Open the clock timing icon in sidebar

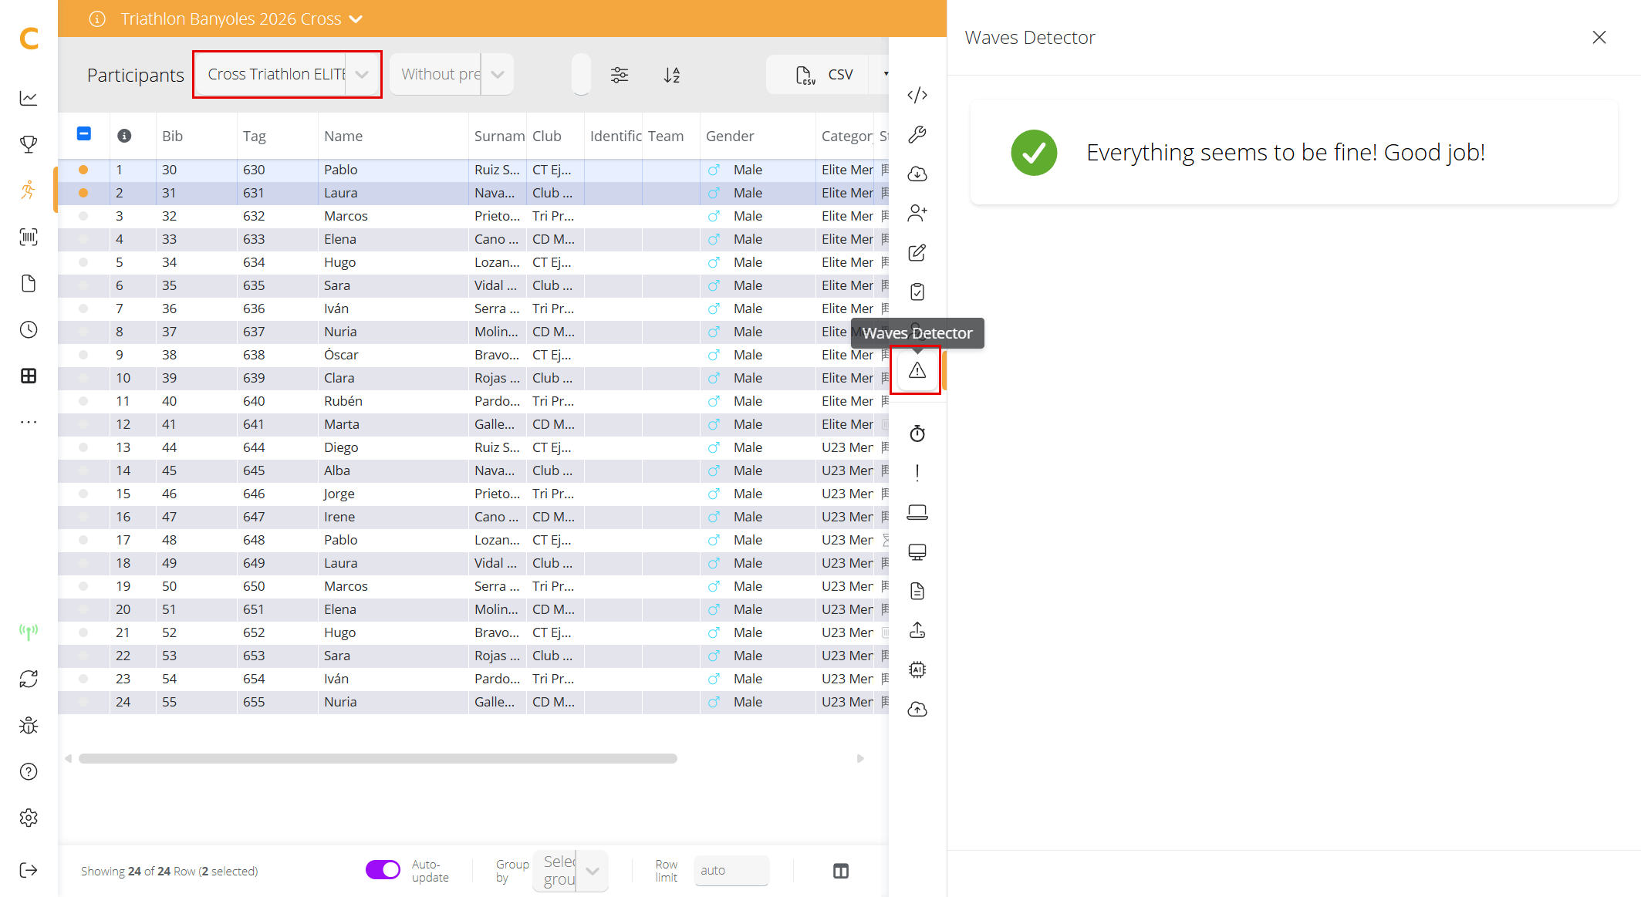(29, 329)
